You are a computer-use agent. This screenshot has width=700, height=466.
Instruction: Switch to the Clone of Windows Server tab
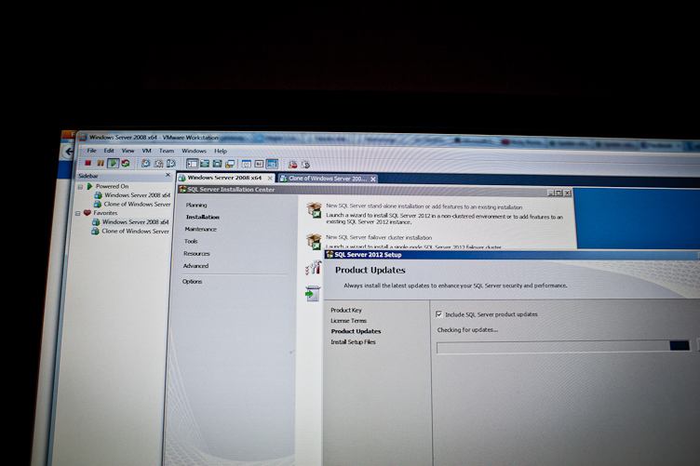point(328,179)
